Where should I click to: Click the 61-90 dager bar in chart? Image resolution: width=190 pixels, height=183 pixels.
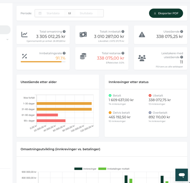(x=47, y=115)
